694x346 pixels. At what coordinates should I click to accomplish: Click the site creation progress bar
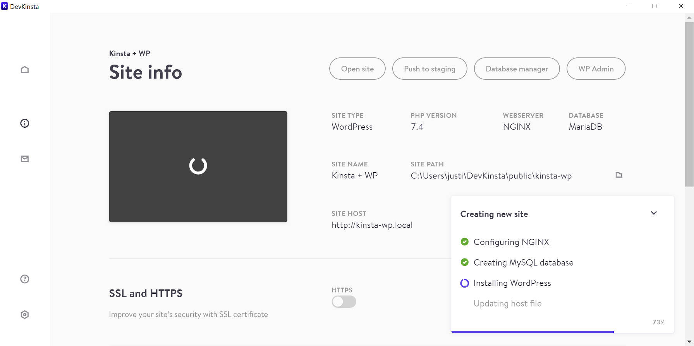pos(562,332)
